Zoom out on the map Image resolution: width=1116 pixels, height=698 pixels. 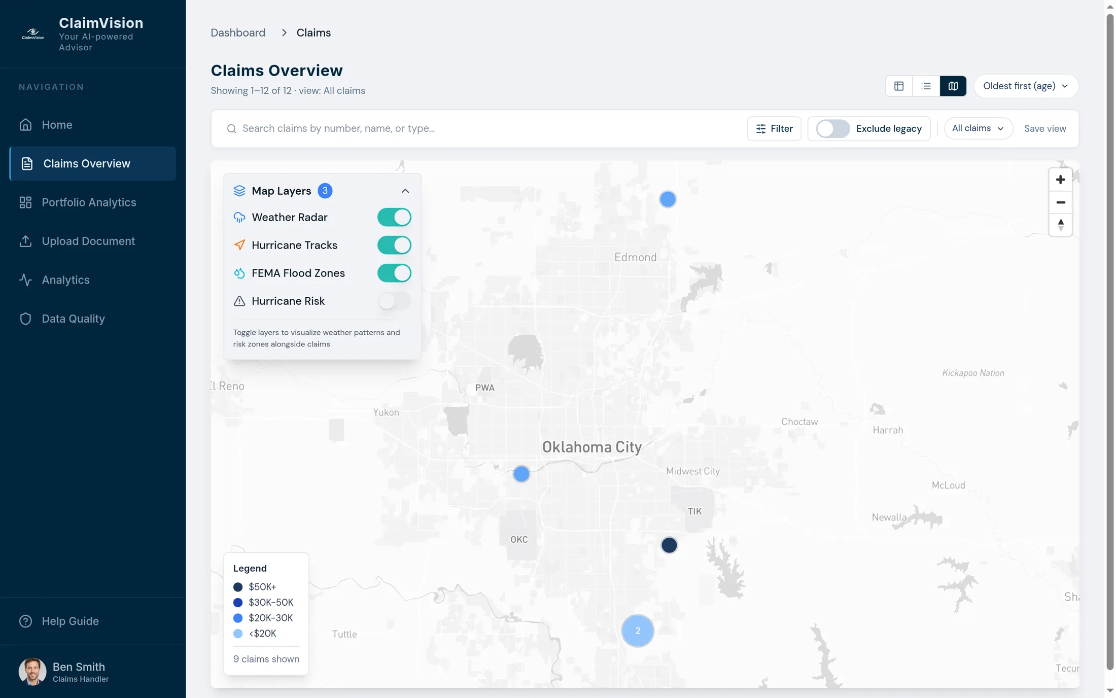[1060, 202]
